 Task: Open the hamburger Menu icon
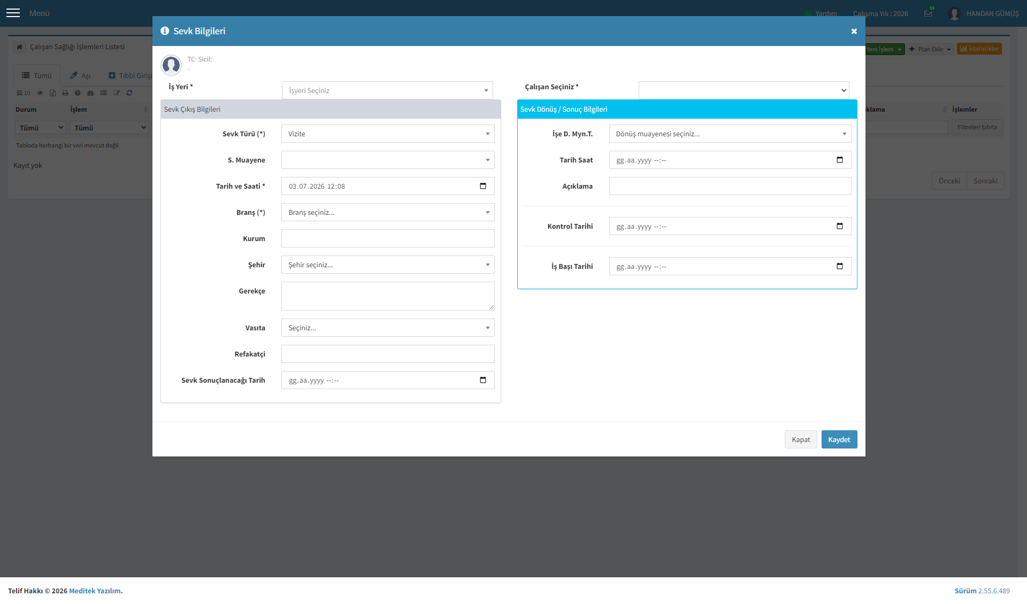click(x=13, y=13)
